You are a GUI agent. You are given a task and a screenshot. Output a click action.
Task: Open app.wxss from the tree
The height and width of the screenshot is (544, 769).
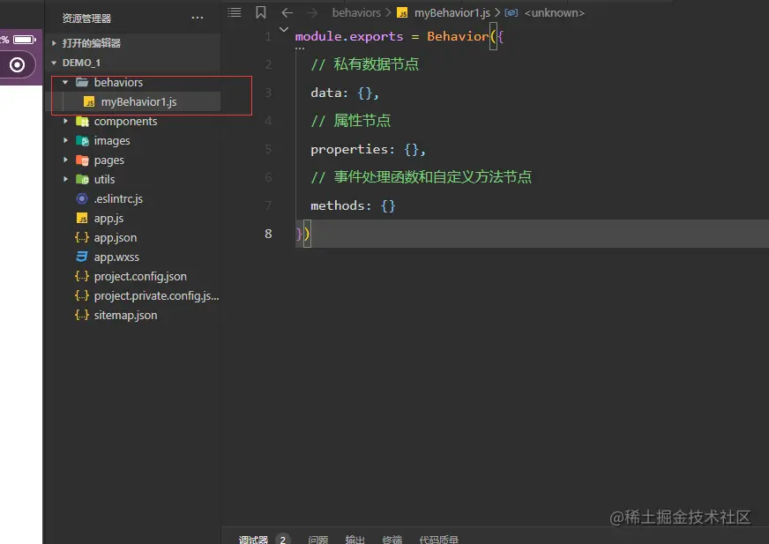tap(116, 257)
